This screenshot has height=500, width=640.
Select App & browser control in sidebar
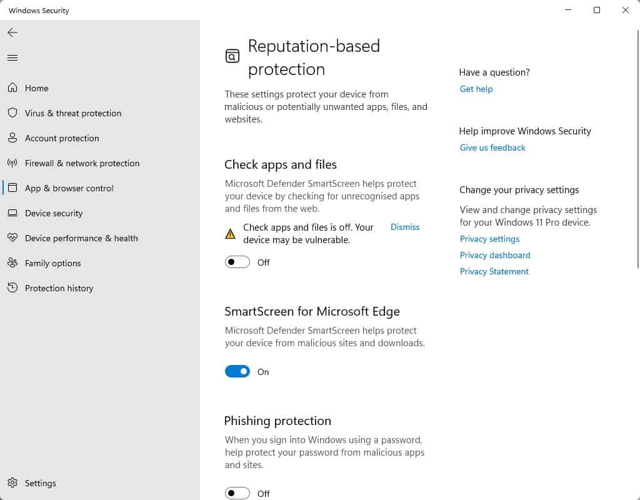pos(69,188)
